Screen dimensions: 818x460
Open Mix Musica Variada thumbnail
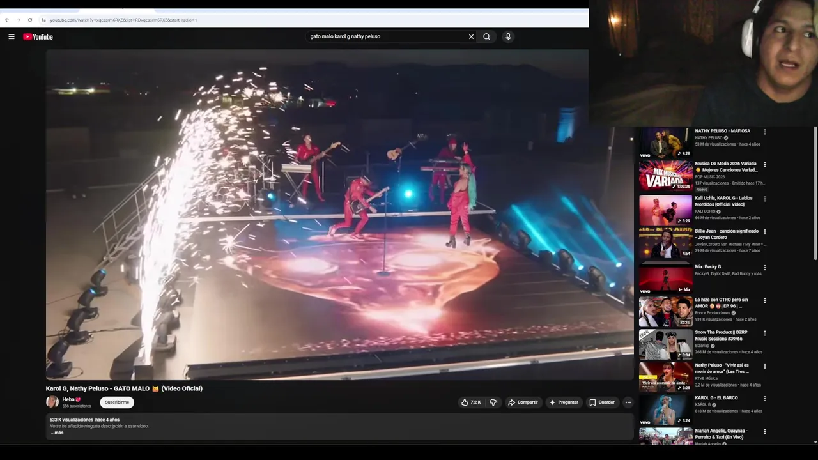click(x=665, y=176)
